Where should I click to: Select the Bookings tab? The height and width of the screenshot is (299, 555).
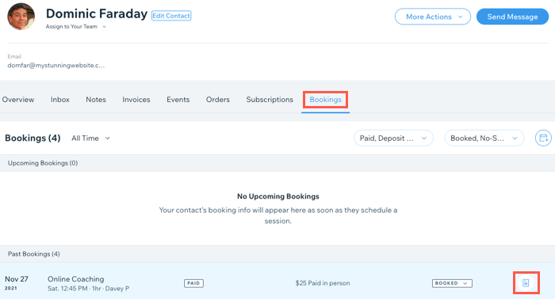click(x=325, y=100)
